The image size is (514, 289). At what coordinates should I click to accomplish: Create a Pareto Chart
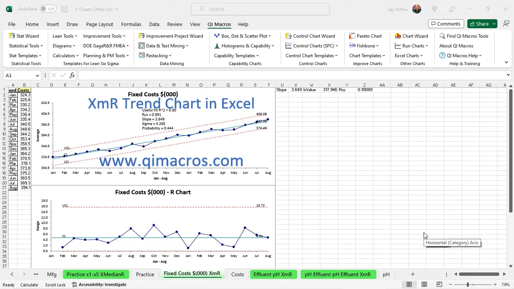click(365, 36)
